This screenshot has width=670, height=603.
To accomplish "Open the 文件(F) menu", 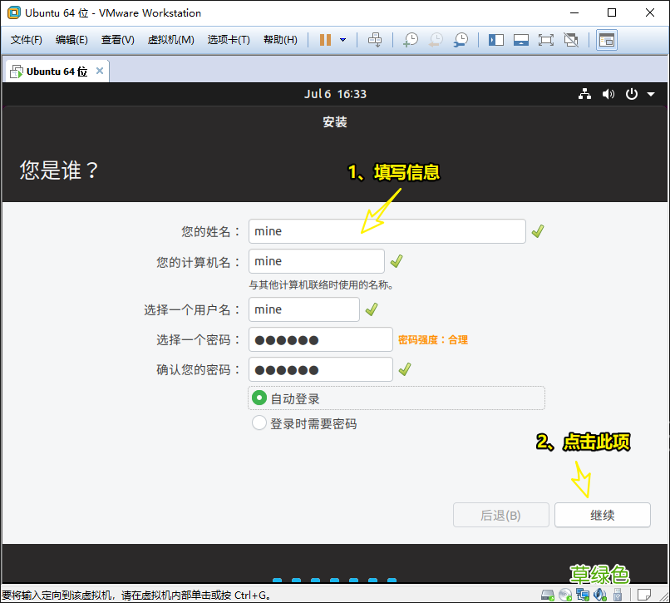I will pyautogui.click(x=27, y=40).
